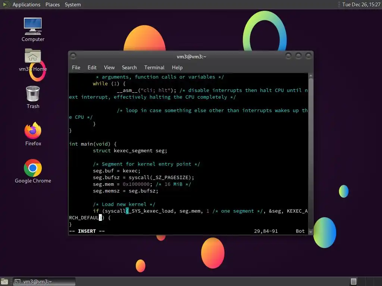Screen dimensions: 382x286
Task: Click the MATE logo beside Applications
Action: 6,4
